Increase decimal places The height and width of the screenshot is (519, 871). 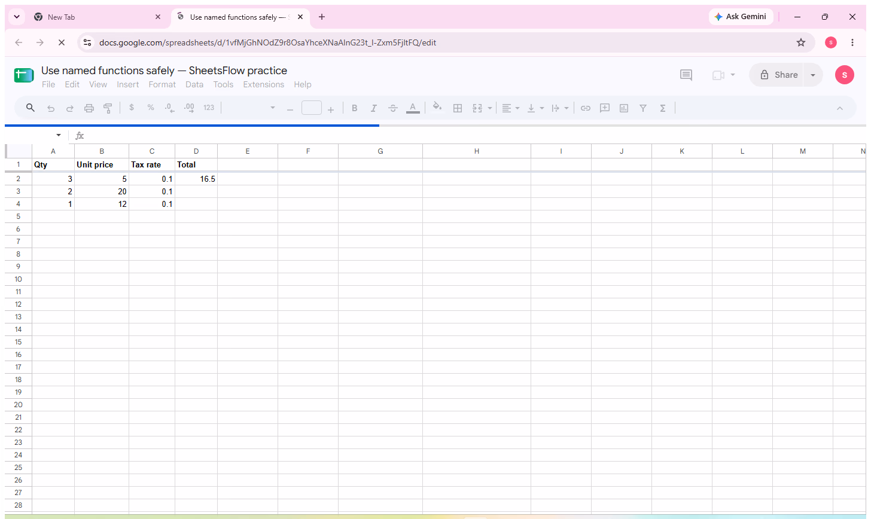coord(189,108)
